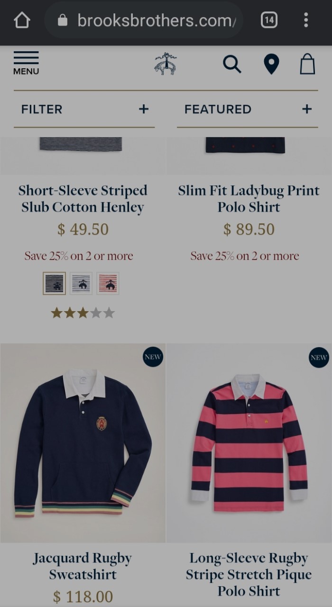Open the hamburger MENU icon
This screenshot has width=332, height=607.
coord(26,64)
